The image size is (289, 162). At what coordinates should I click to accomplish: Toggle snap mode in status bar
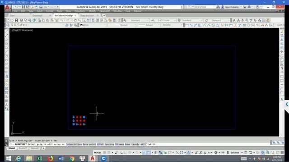point(109,153)
